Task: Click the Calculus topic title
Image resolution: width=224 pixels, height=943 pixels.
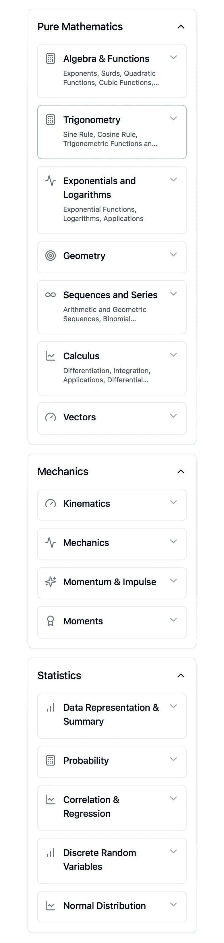Action: click(81, 356)
